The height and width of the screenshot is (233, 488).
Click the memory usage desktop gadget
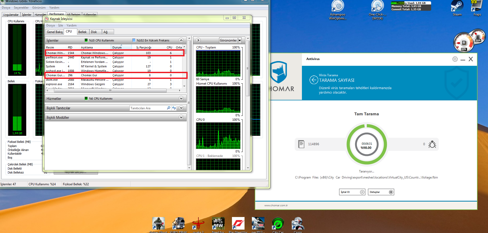(411, 6)
